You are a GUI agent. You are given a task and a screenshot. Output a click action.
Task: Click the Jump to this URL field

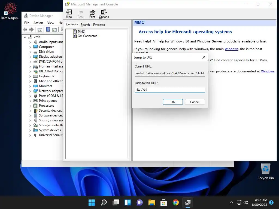pos(170,90)
